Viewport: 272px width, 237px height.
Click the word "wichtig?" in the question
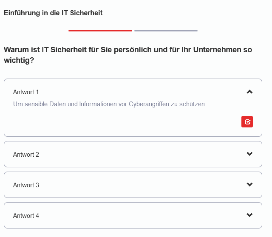[19, 61]
